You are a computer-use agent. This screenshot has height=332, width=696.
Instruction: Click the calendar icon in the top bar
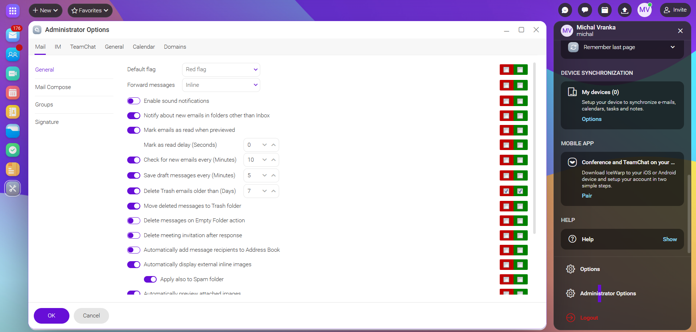(x=605, y=10)
